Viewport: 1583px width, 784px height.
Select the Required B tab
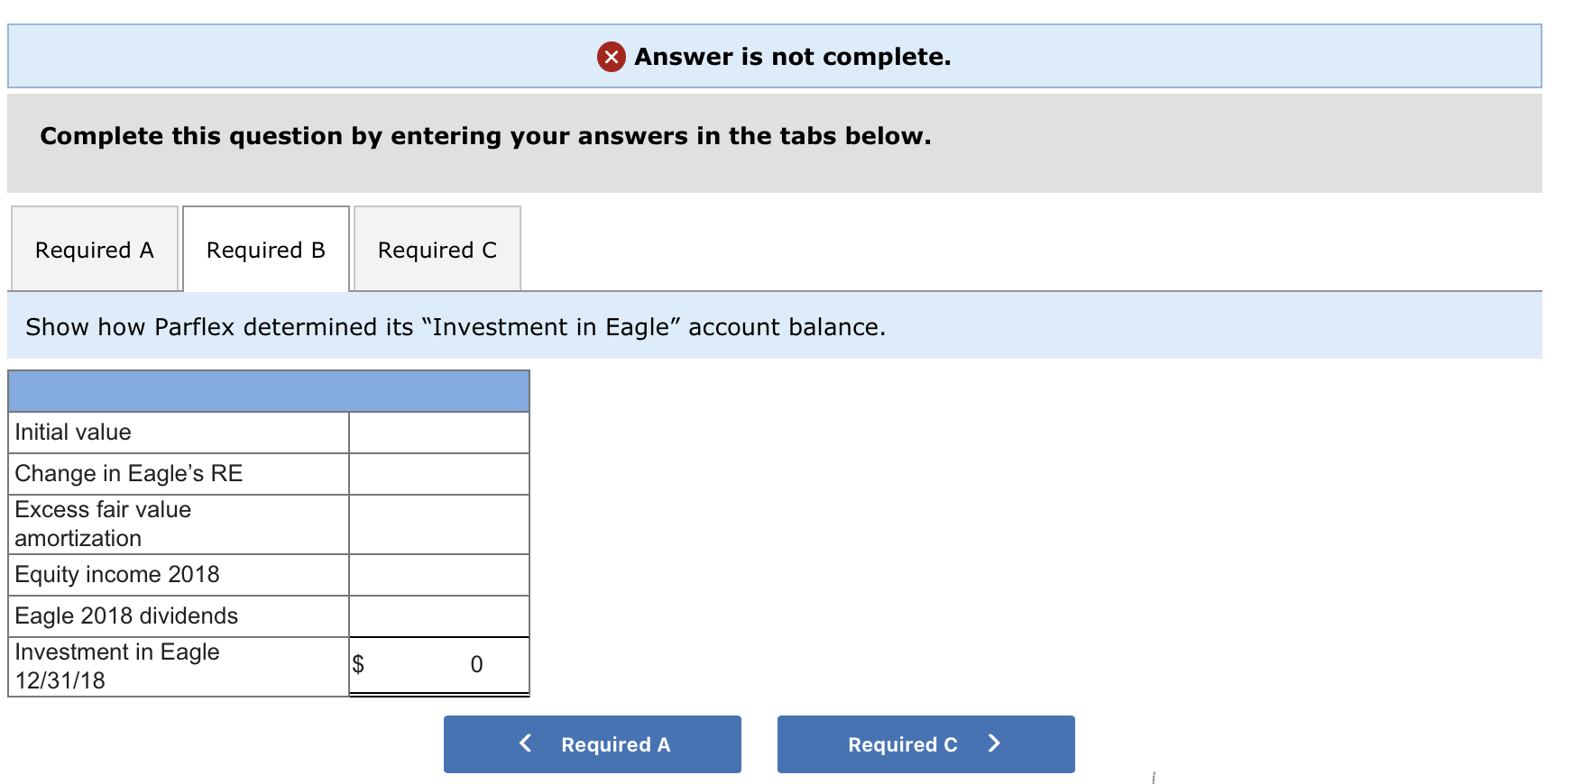(266, 249)
